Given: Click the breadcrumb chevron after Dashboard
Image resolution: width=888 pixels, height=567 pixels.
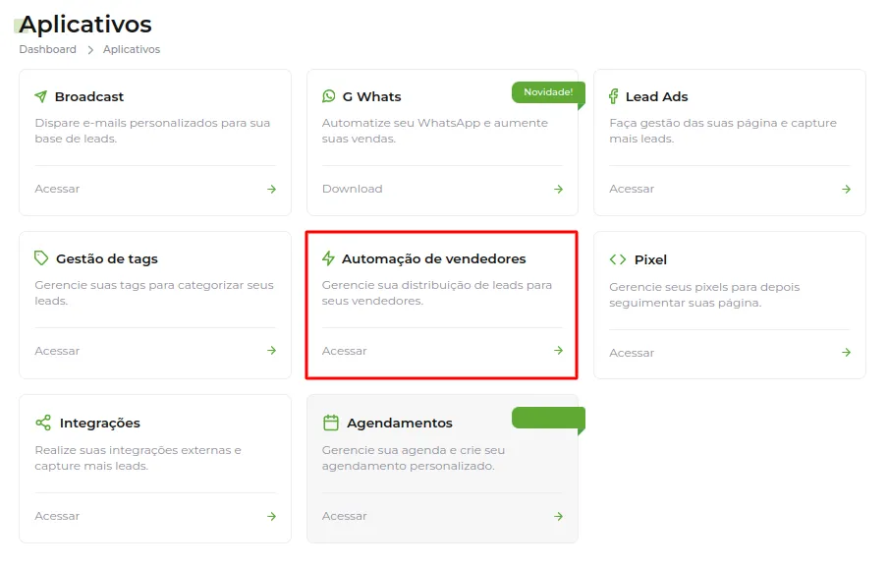Looking at the screenshot, I should click(x=90, y=50).
